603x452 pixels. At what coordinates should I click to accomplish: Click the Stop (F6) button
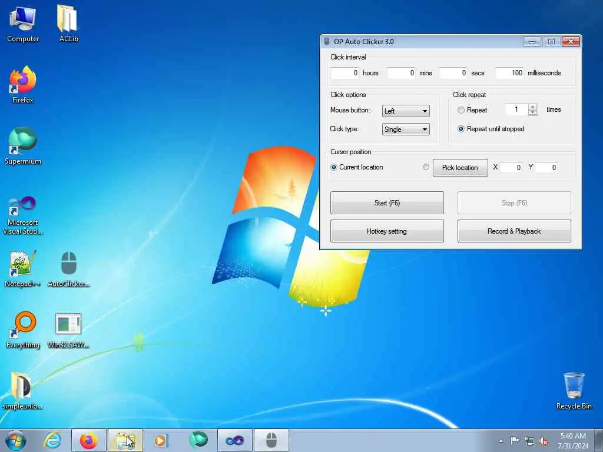click(514, 203)
